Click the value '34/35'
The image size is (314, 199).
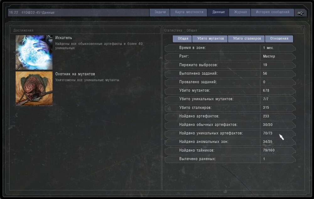[x=268, y=142]
